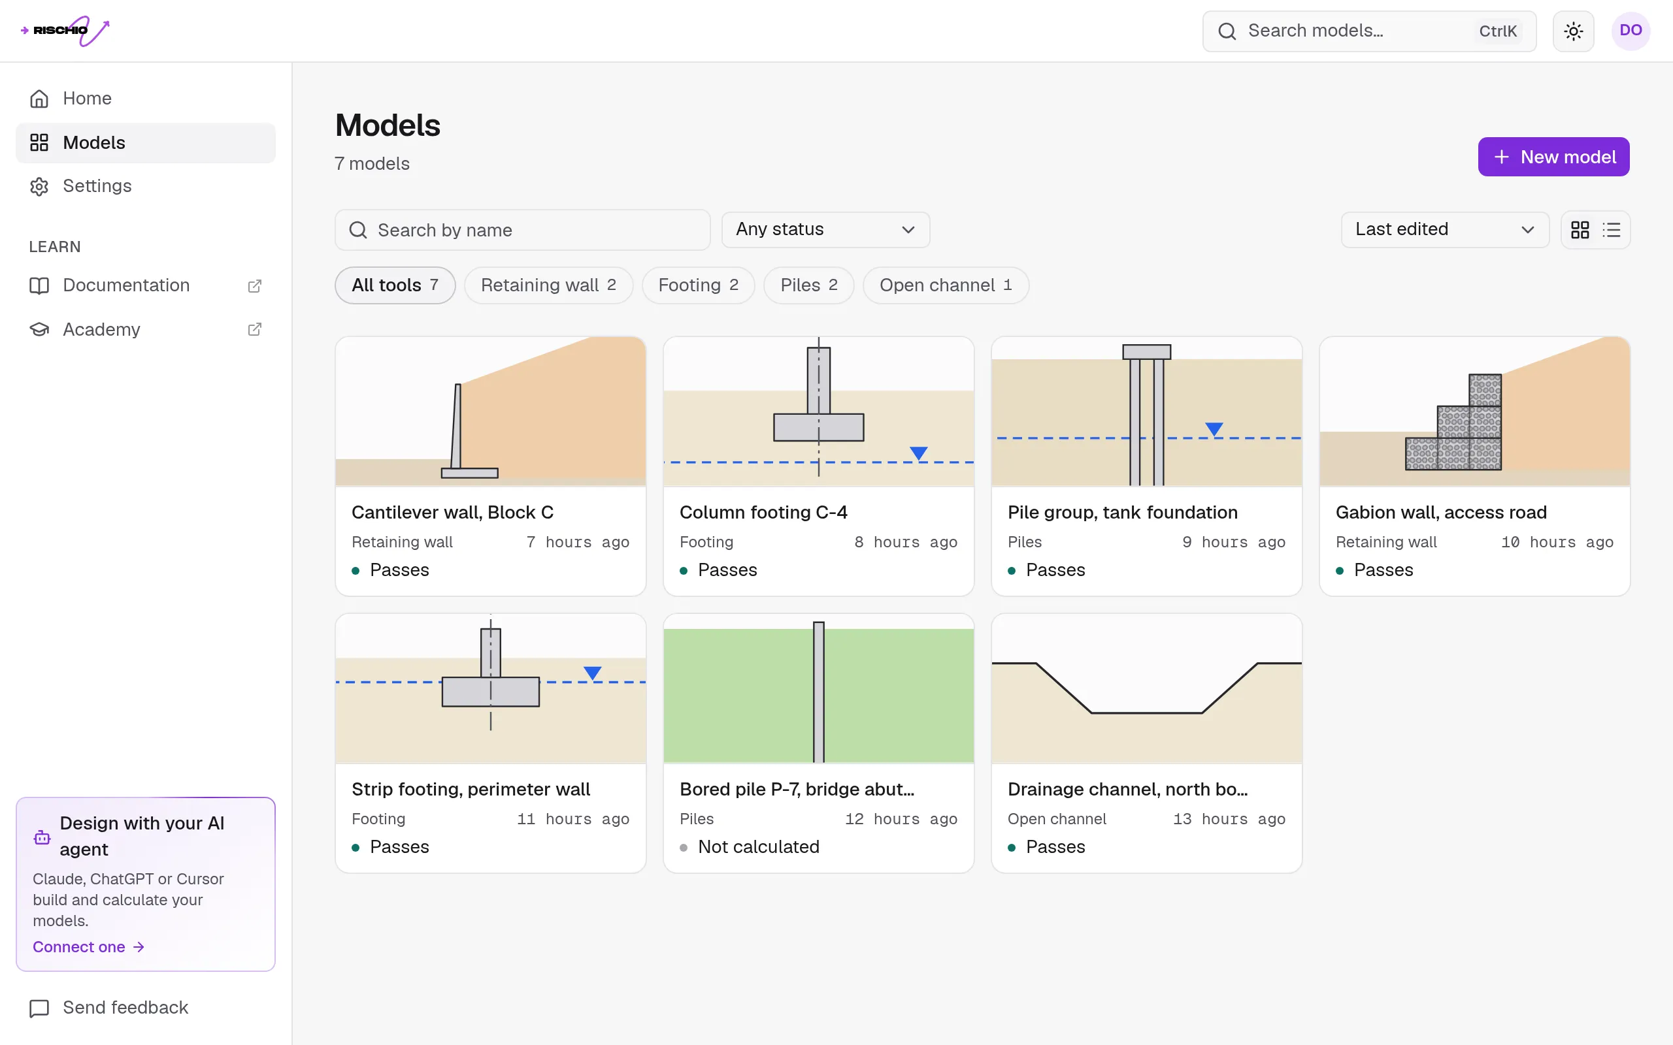Click the 'Pile group, tank foundation' title
Viewport: 1673px width, 1045px height.
(x=1122, y=512)
